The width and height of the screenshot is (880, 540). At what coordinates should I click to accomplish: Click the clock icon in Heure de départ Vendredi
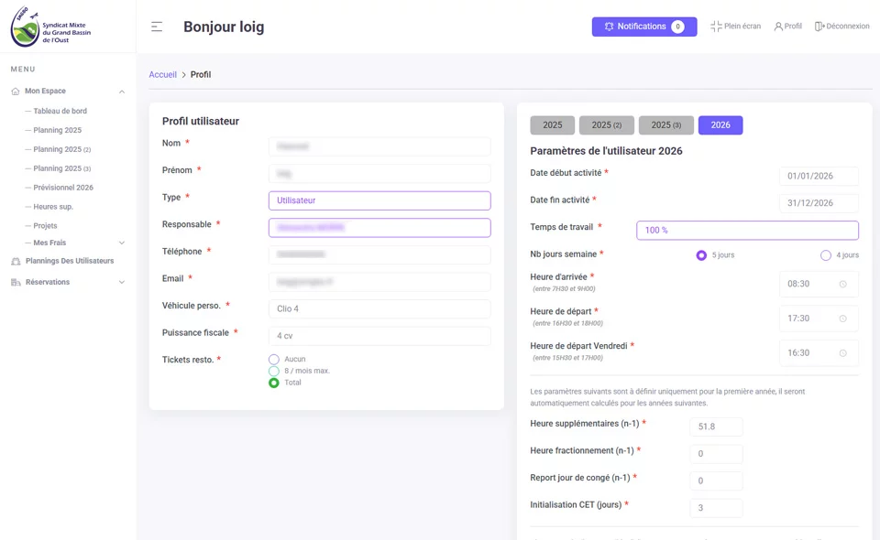(842, 352)
